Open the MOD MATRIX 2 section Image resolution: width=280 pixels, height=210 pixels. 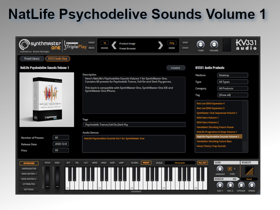29,179
